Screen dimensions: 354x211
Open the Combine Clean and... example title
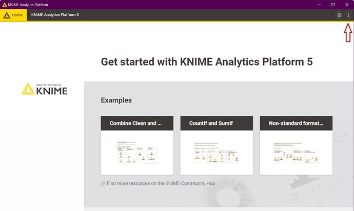point(137,123)
